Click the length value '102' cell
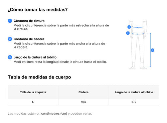The height and width of the screenshot is (123, 167). point(134,102)
